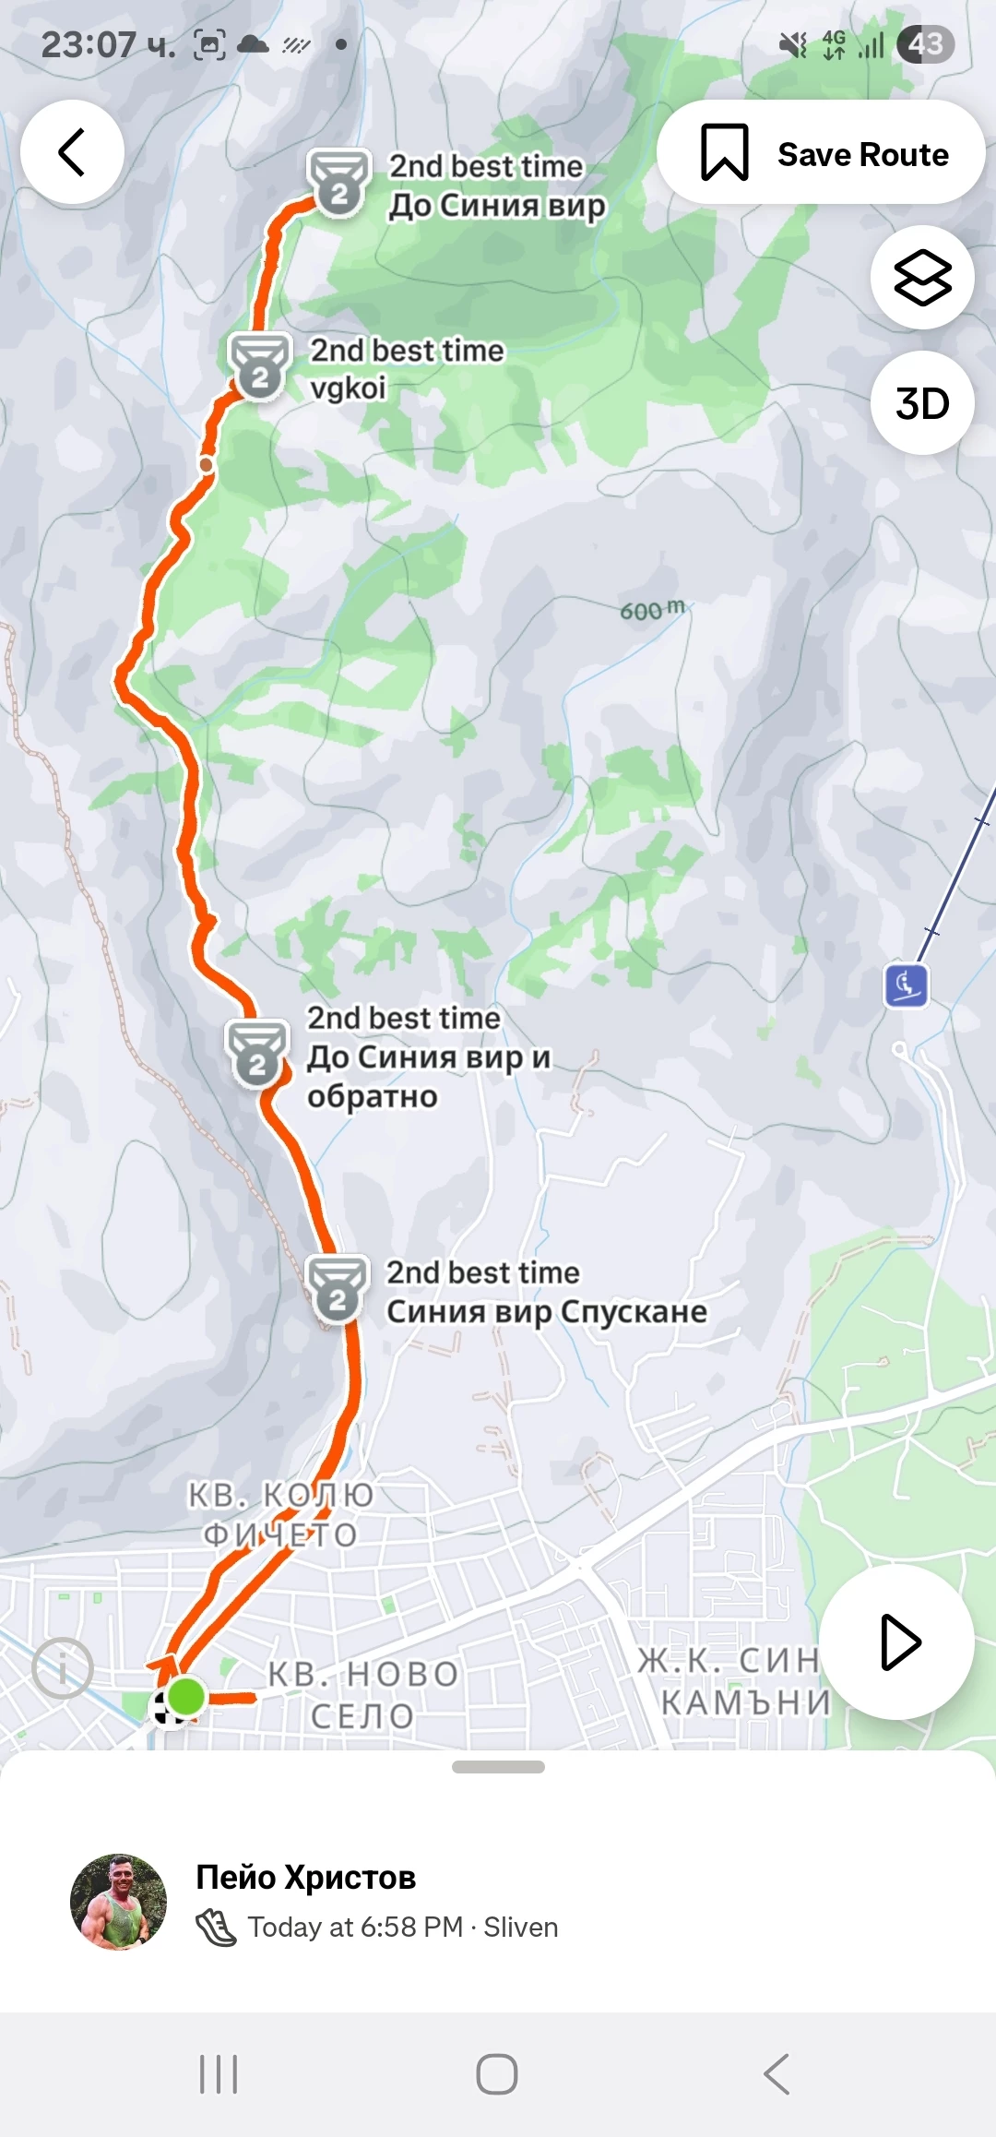
Task: Open Пейо Христов profile photo
Action: point(119,1902)
